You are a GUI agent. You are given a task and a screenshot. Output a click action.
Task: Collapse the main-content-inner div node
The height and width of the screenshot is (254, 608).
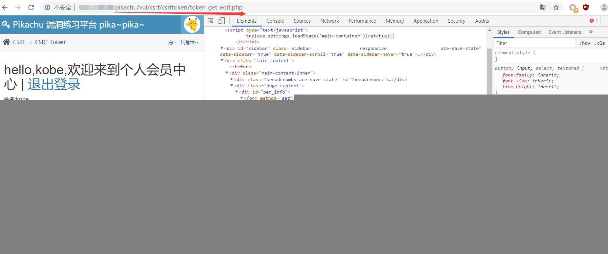227,73
